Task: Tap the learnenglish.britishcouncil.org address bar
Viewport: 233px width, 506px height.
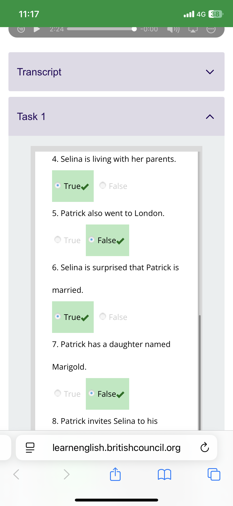Action: [x=116, y=448]
